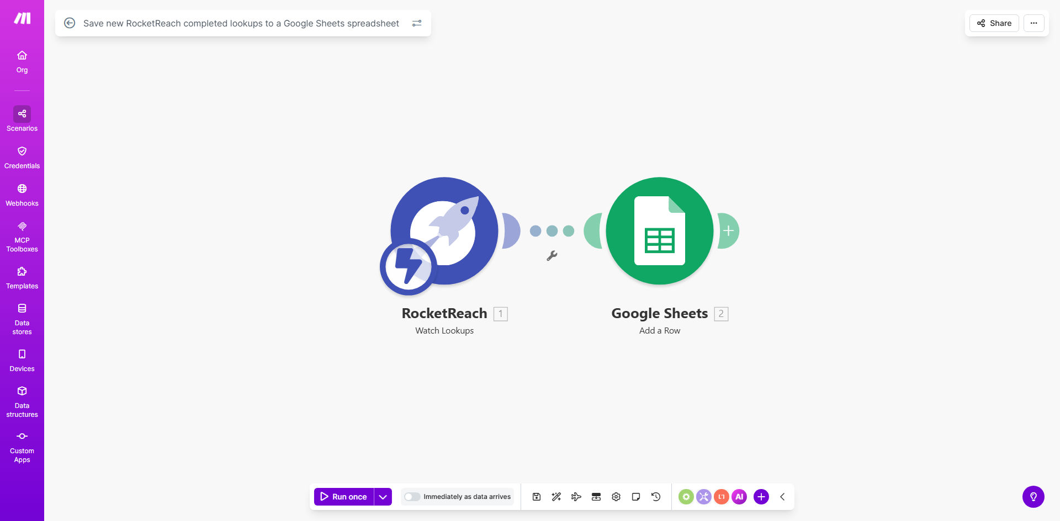
Task: Click the Watch Lookups label
Action: point(444,331)
